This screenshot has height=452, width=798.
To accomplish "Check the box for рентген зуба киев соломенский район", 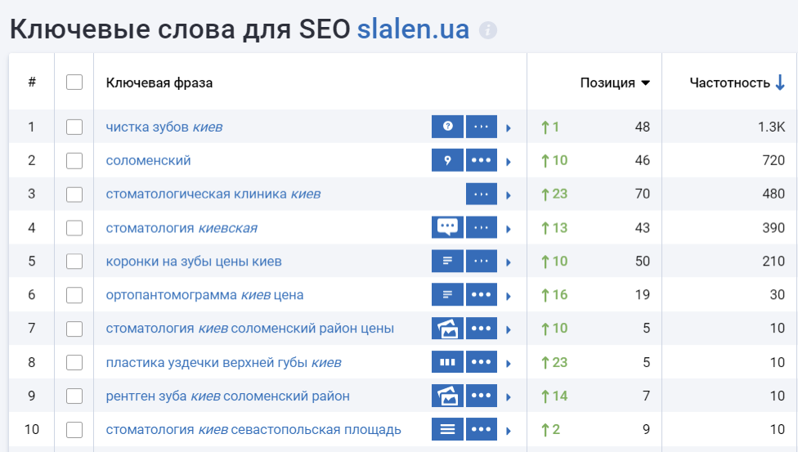I will tap(74, 396).
